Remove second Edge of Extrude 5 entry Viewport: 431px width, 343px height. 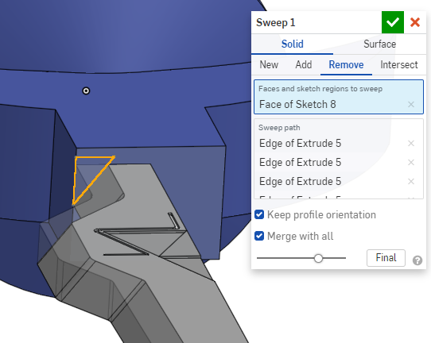click(x=411, y=163)
